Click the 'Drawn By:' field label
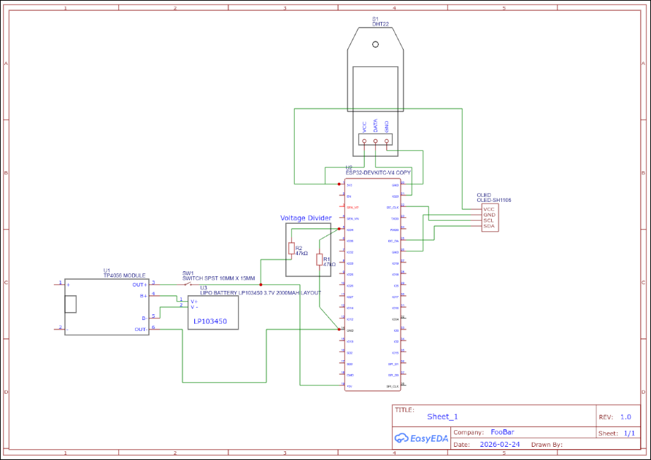 [547, 444]
